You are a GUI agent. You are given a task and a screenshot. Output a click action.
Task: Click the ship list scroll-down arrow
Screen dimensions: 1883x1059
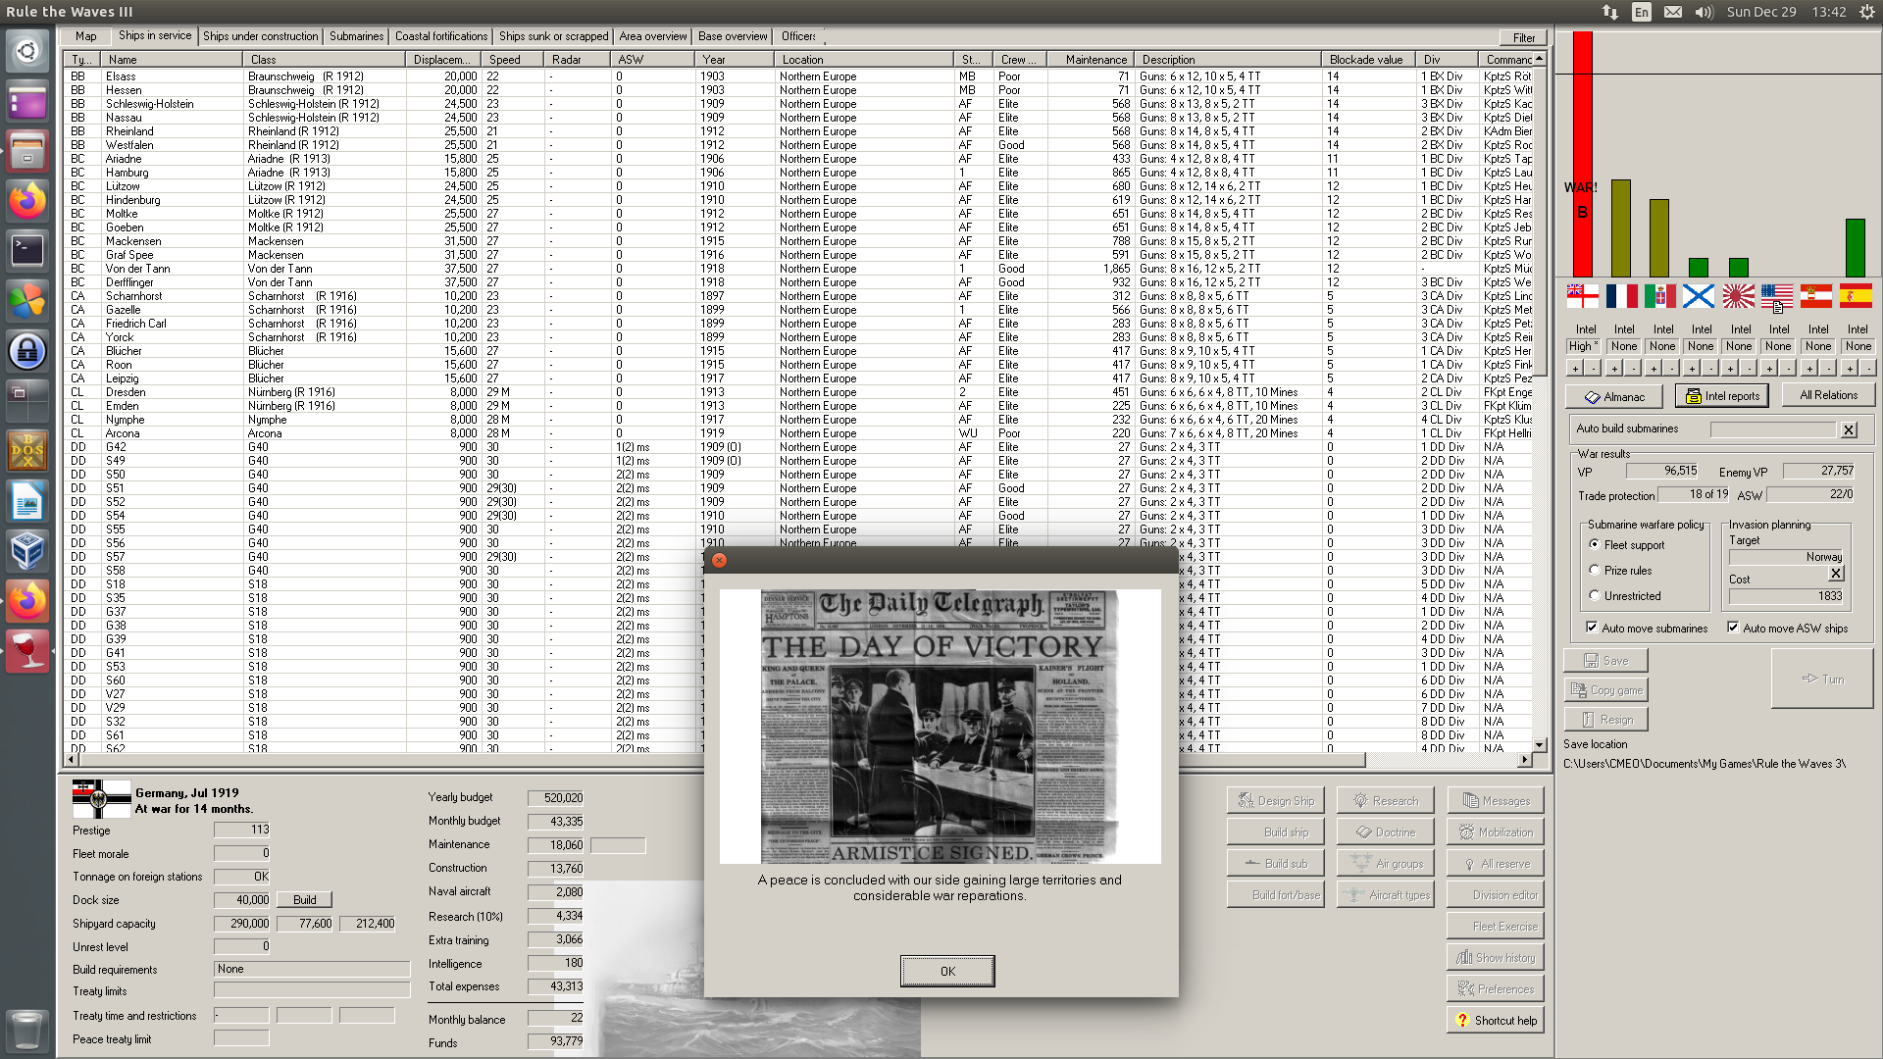click(1540, 744)
